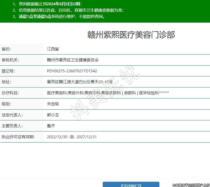Viewport: 210px width, 187px height.
Task: Click the clinic title 赣州紫熙医疗美容门诊部
Action: click(x=131, y=35)
